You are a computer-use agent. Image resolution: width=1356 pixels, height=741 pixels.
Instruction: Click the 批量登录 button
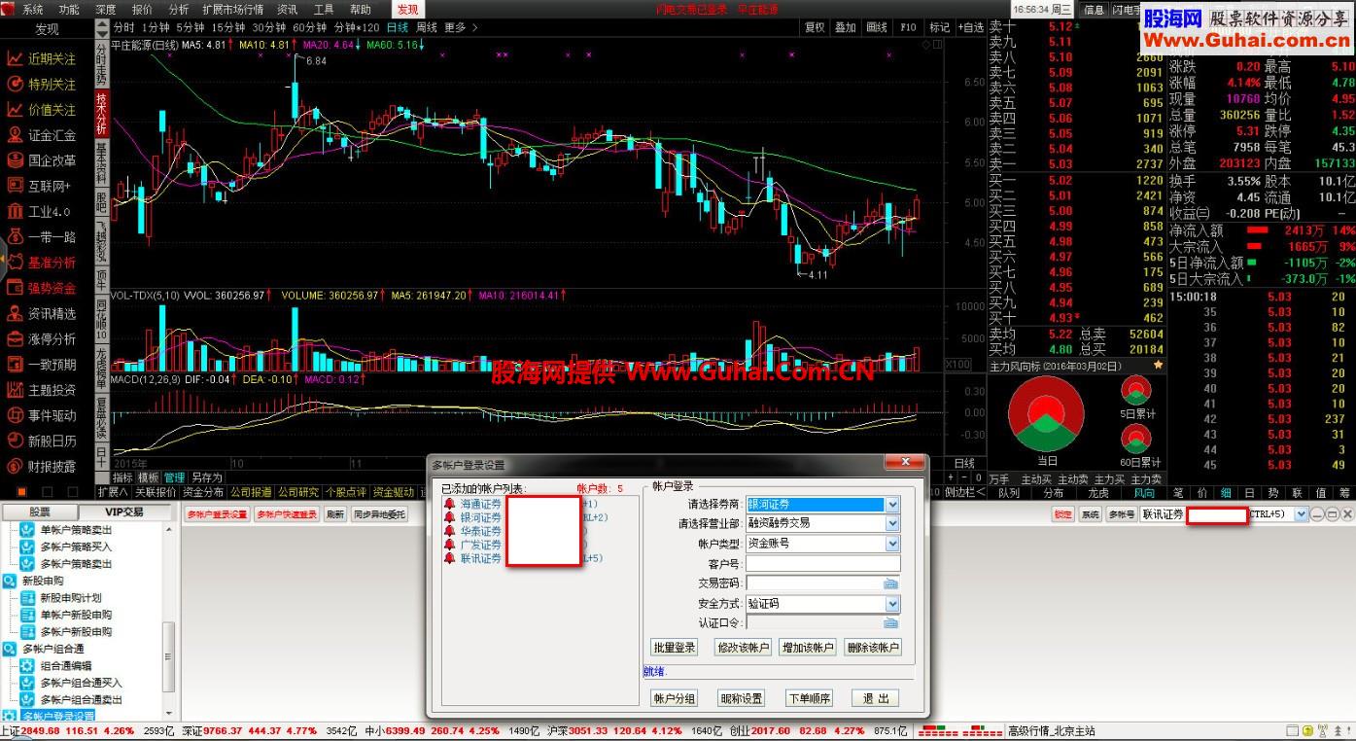[674, 648]
